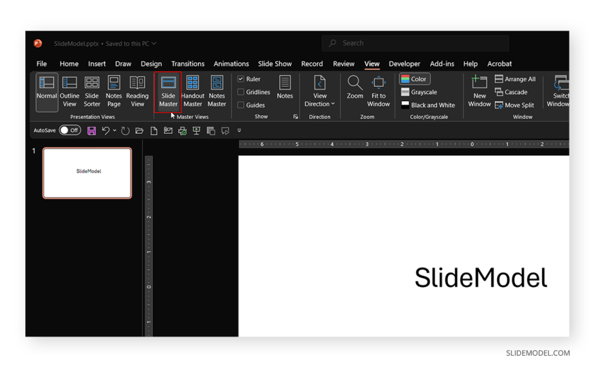Click the Zoom magnifier button
This screenshot has width=594, height=368.
[355, 87]
